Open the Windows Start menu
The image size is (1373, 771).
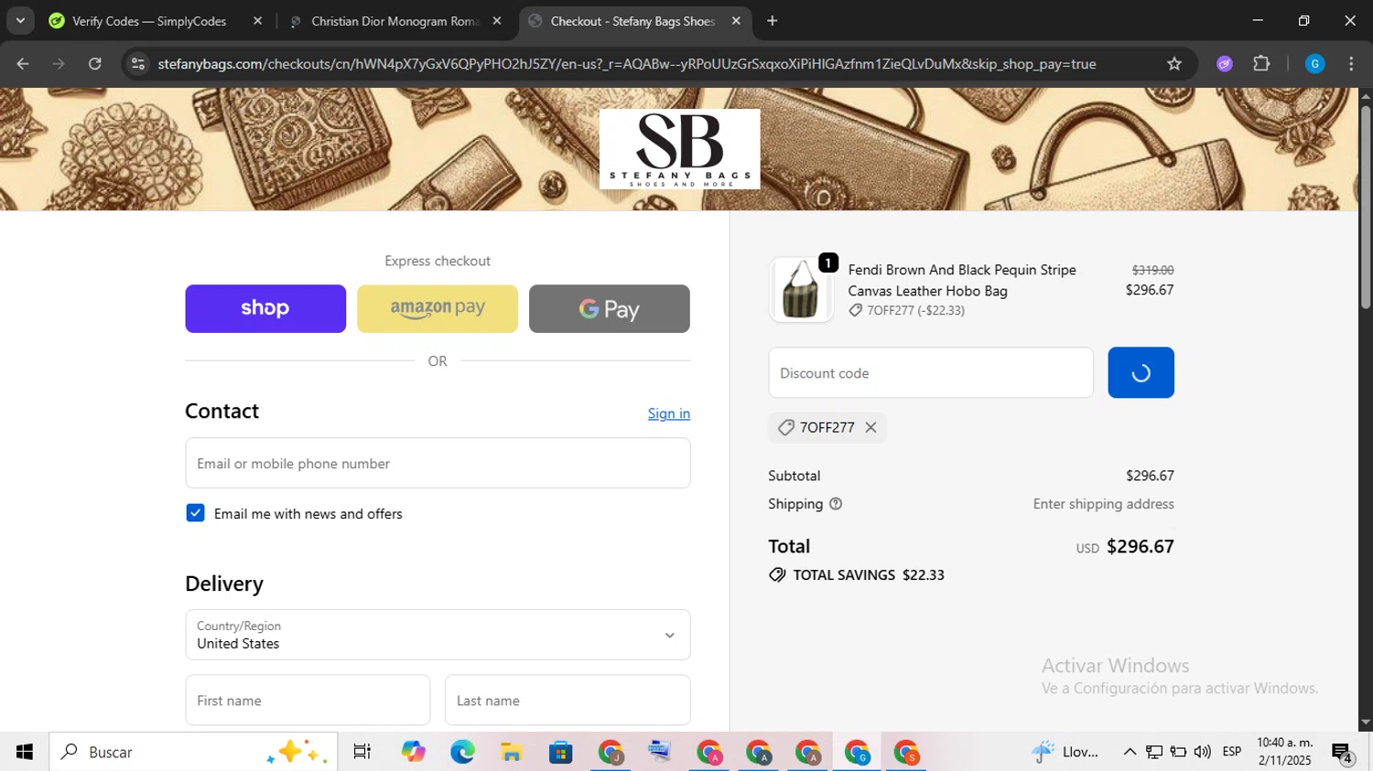coord(24,752)
